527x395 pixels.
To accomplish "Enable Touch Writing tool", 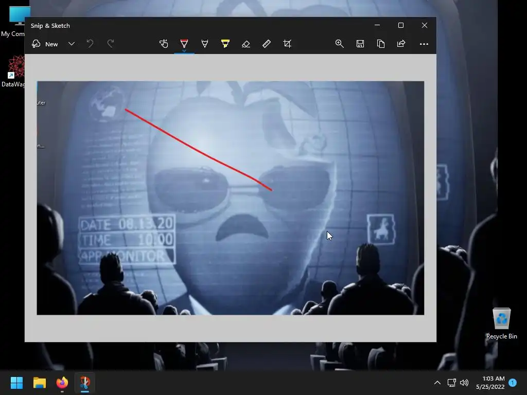I will point(164,44).
